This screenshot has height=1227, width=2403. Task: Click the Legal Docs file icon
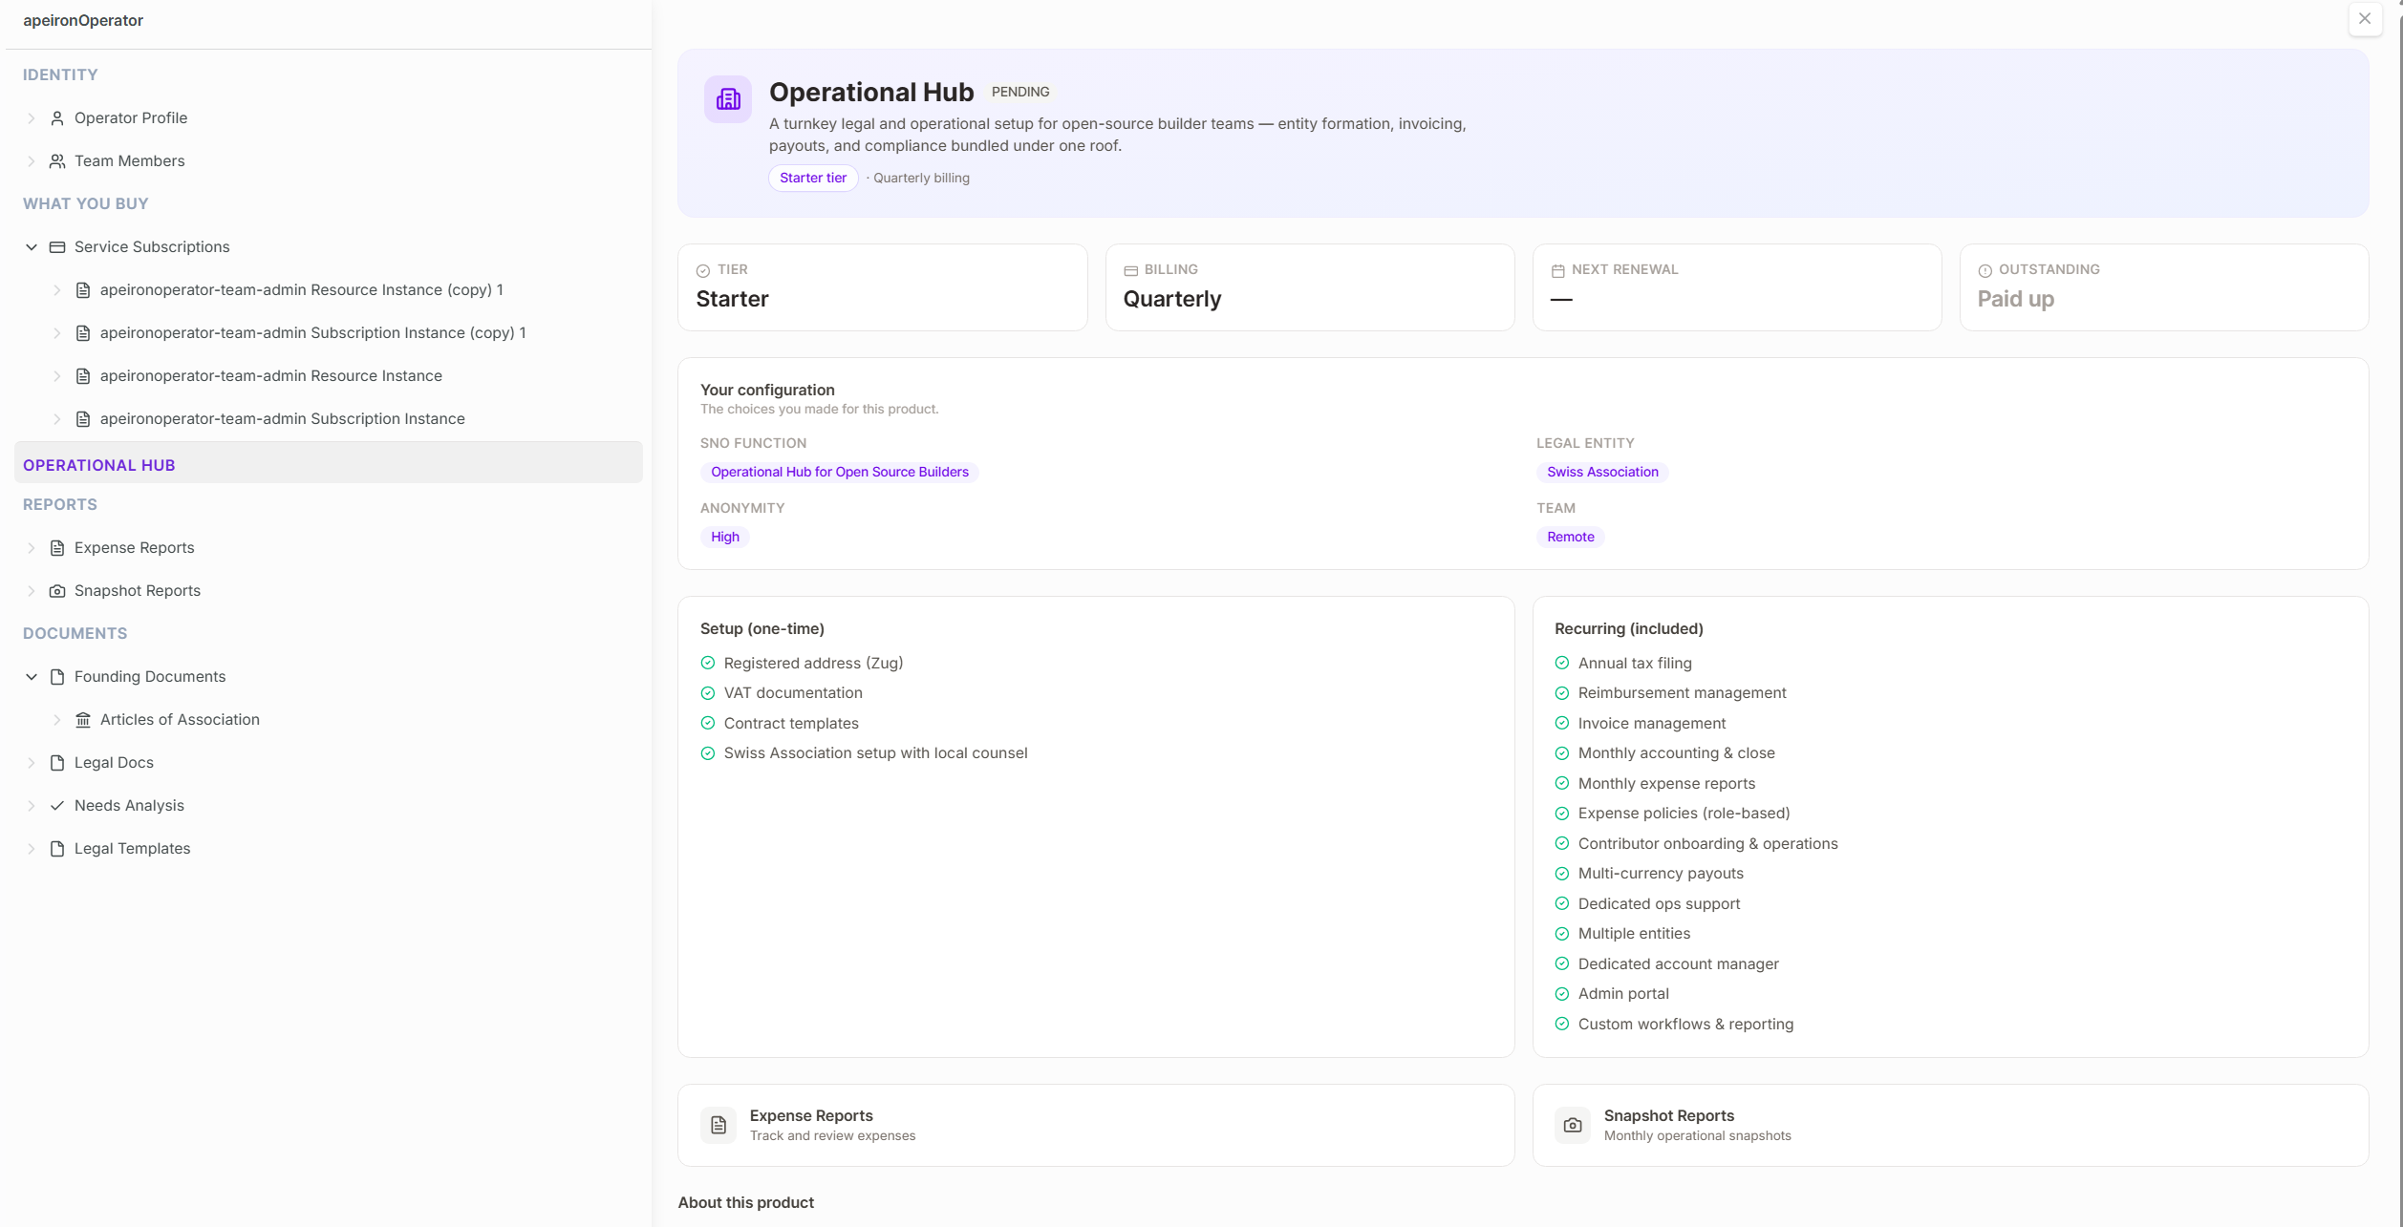click(57, 763)
